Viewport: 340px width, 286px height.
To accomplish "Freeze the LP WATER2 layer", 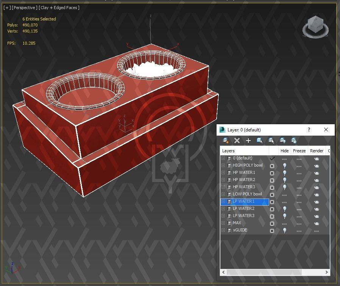I will pos(299,209).
